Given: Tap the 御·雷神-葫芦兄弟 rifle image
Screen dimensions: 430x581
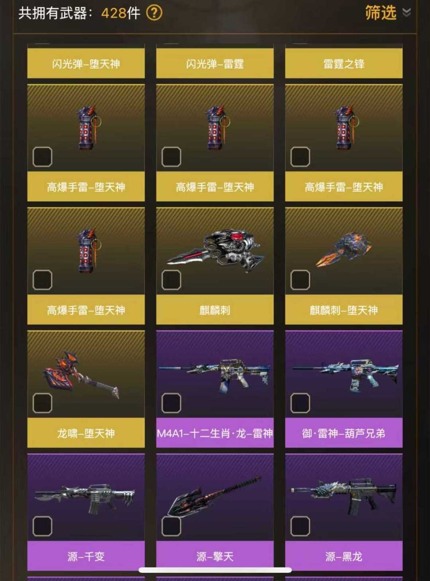Looking at the screenshot, I should point(344,374).
